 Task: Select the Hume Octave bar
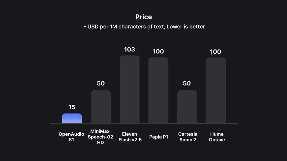click(x=216, y=90)
